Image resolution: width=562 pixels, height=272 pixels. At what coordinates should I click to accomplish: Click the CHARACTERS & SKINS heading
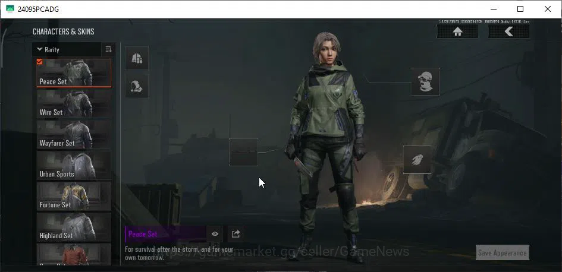[64, 31]
